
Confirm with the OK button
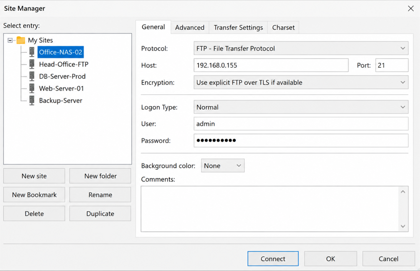330,259
